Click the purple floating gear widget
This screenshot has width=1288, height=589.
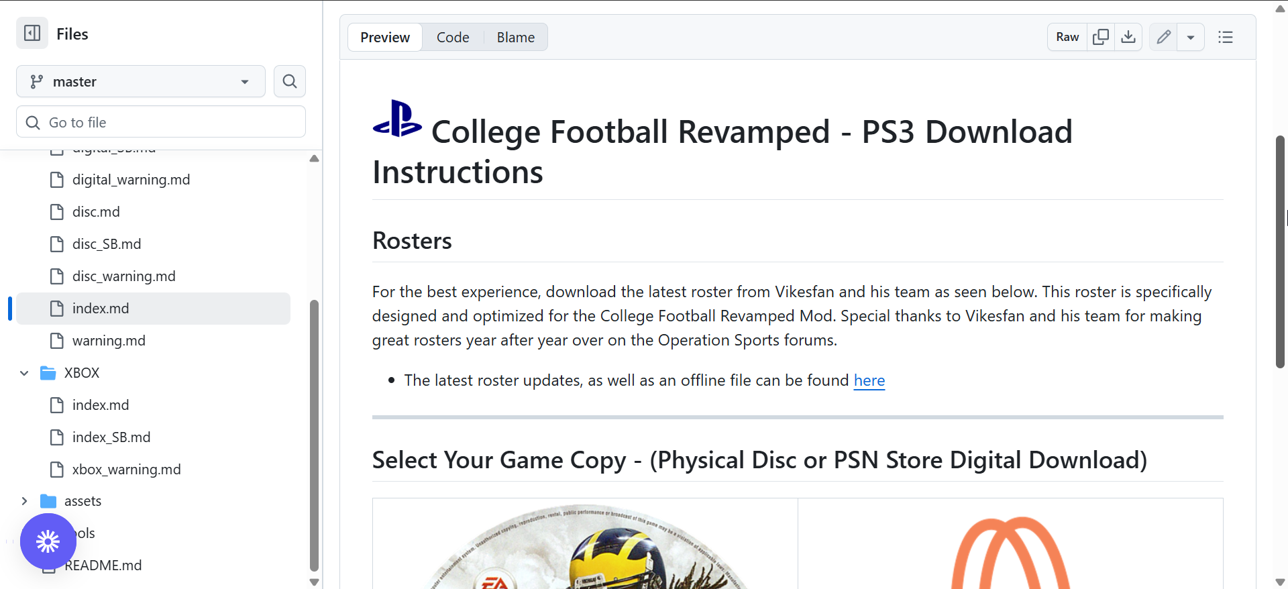48,541
